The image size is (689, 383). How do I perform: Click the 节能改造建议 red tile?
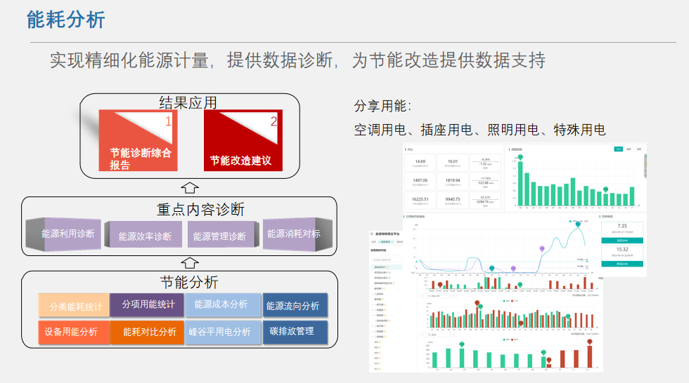(243, 140)
